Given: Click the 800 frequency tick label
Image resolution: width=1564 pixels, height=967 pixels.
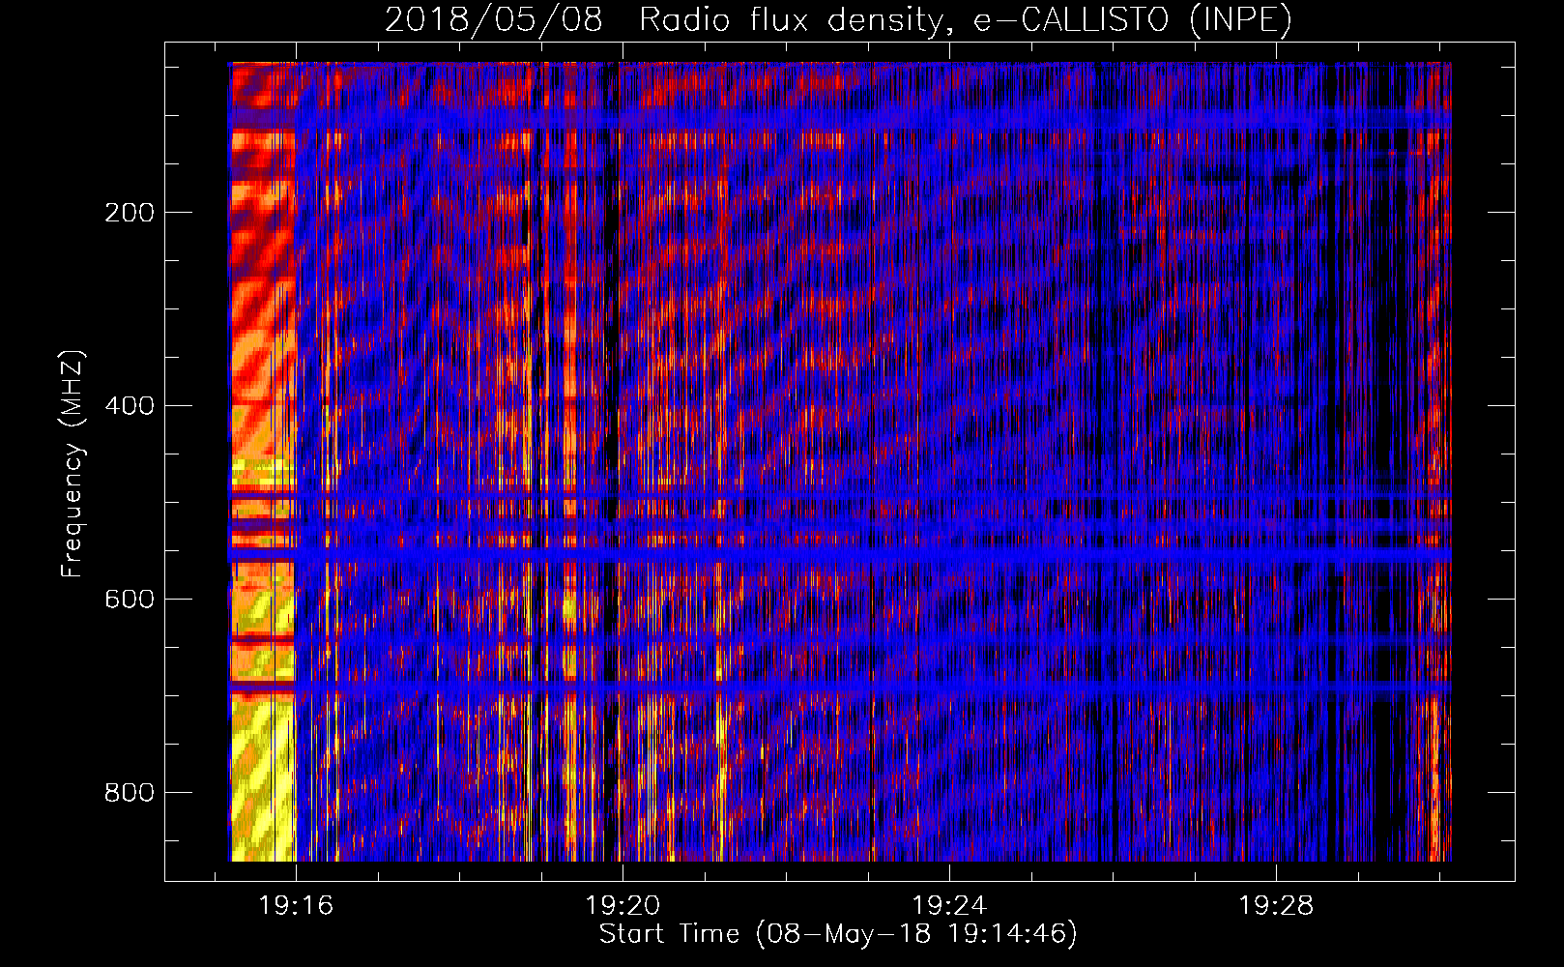Looking at the screenshot, I should pos(130,793).
